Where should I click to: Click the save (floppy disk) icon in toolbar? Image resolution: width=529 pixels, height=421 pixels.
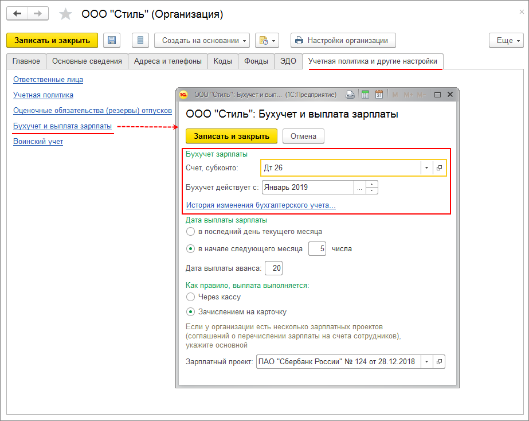click(112, 40)
